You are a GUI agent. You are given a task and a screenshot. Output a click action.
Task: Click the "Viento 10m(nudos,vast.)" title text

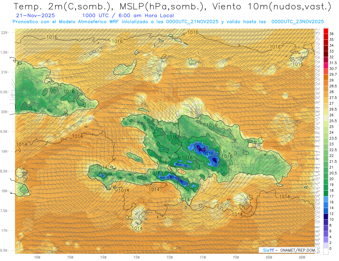coord(271,6)
